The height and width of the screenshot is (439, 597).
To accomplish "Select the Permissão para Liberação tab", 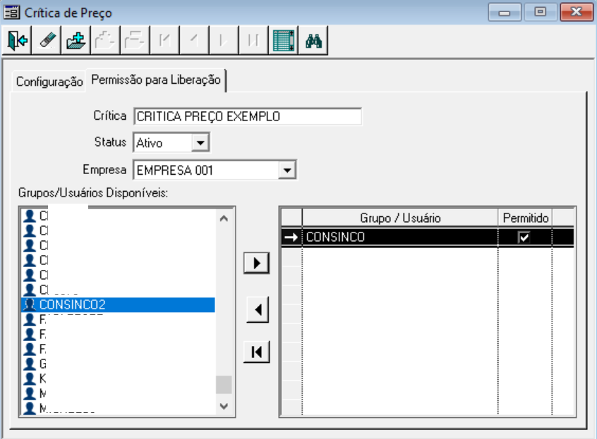I will [x=156, y=80].
